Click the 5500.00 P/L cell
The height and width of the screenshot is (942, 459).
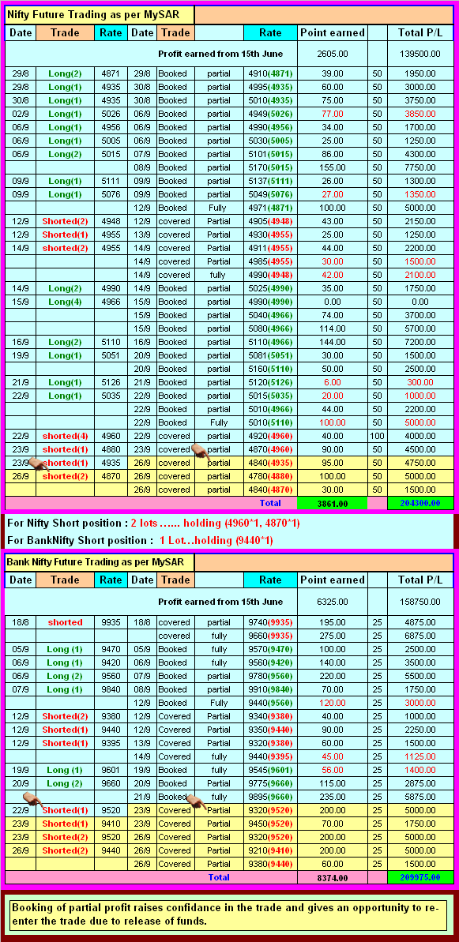(x=419, y=676)
